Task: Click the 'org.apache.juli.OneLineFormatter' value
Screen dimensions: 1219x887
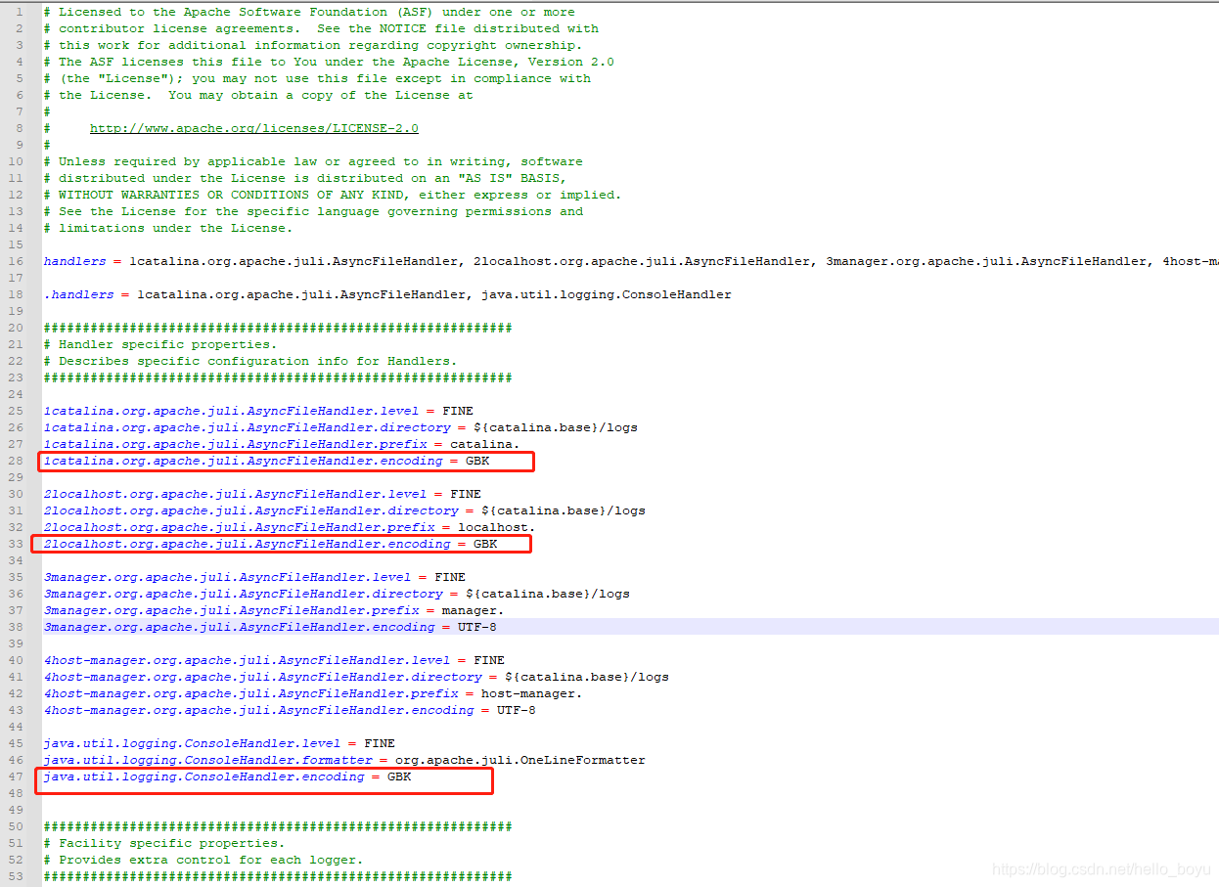Action: (x=520, y=760)
